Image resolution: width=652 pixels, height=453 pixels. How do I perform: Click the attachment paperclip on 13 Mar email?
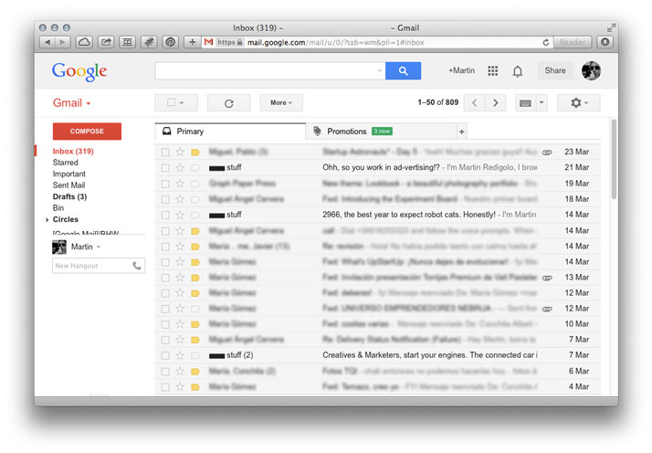[x=547, y=278]
